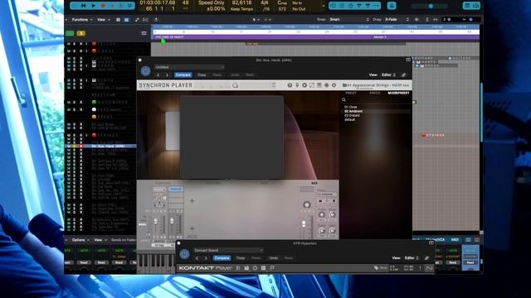Image resolution: width=531 pixels, height=298 pixels.
Task: Go to previous preset in Synchron plugin header
Action: point(158,75)
